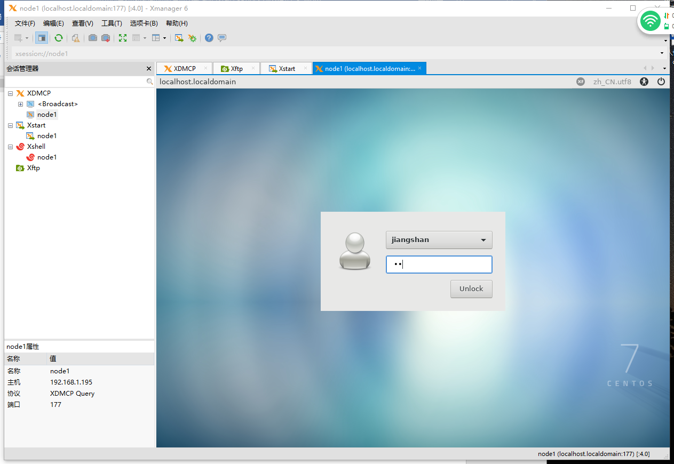
Task: Open the 选项卡(B) menu
Action: (x=144, y=23)
